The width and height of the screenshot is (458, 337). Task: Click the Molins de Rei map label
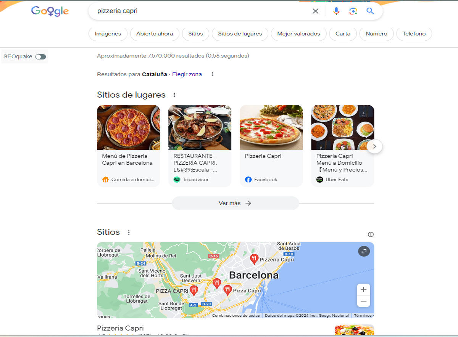161,256
